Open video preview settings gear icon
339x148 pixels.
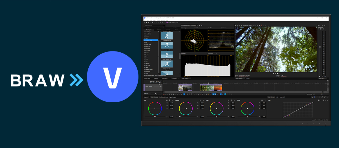click(x=236, y=25)
